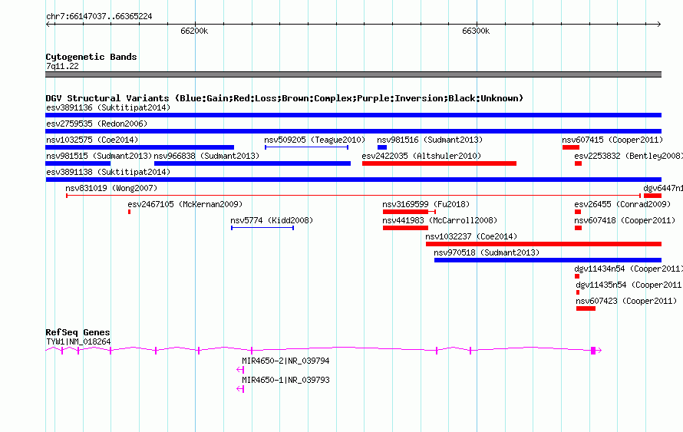
Task: Select the nsv981516 (Sudmant2013) label
Action: 430,140
